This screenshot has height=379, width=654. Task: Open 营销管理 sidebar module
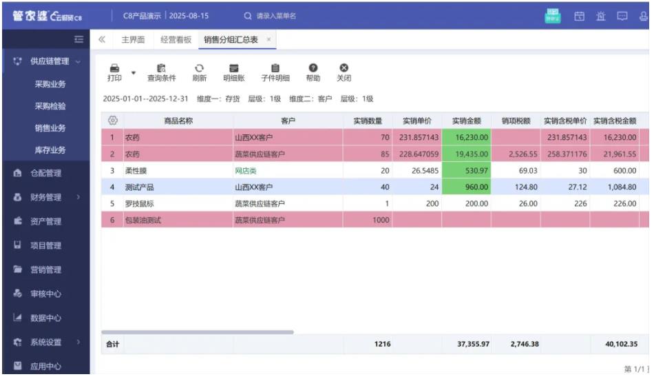pyautogui.click(x=46, y=269)
